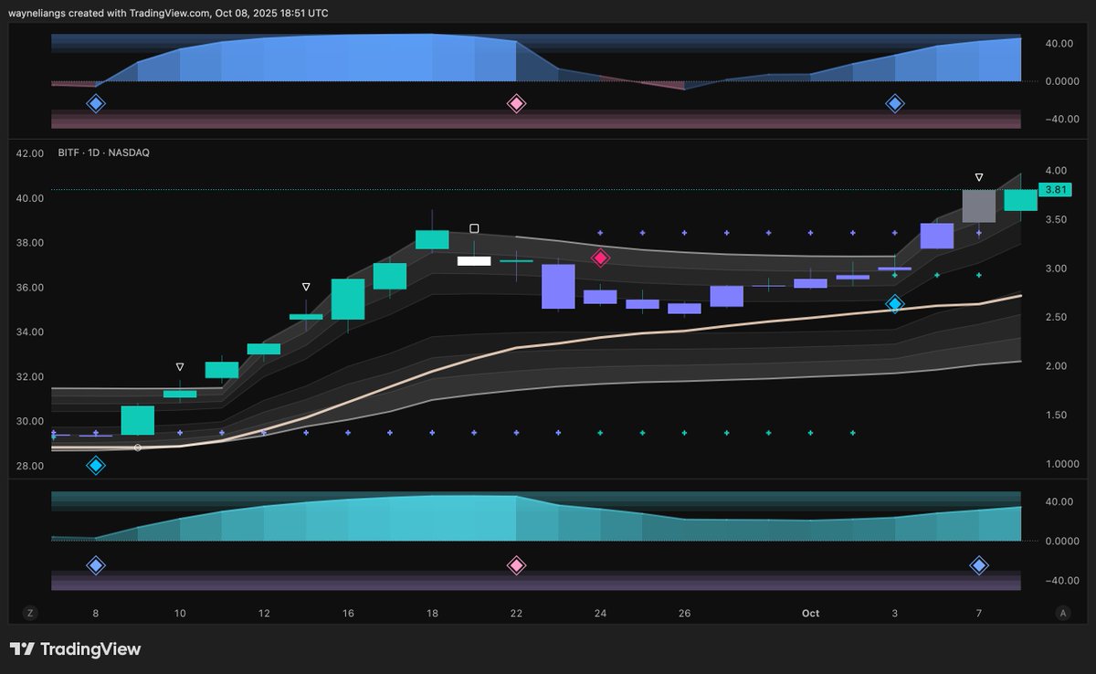Viewport: 1096px width, 674px height.
Task: Click the blue diamond signal in top oscillator at Sep 8
Action: click(96, 103)
